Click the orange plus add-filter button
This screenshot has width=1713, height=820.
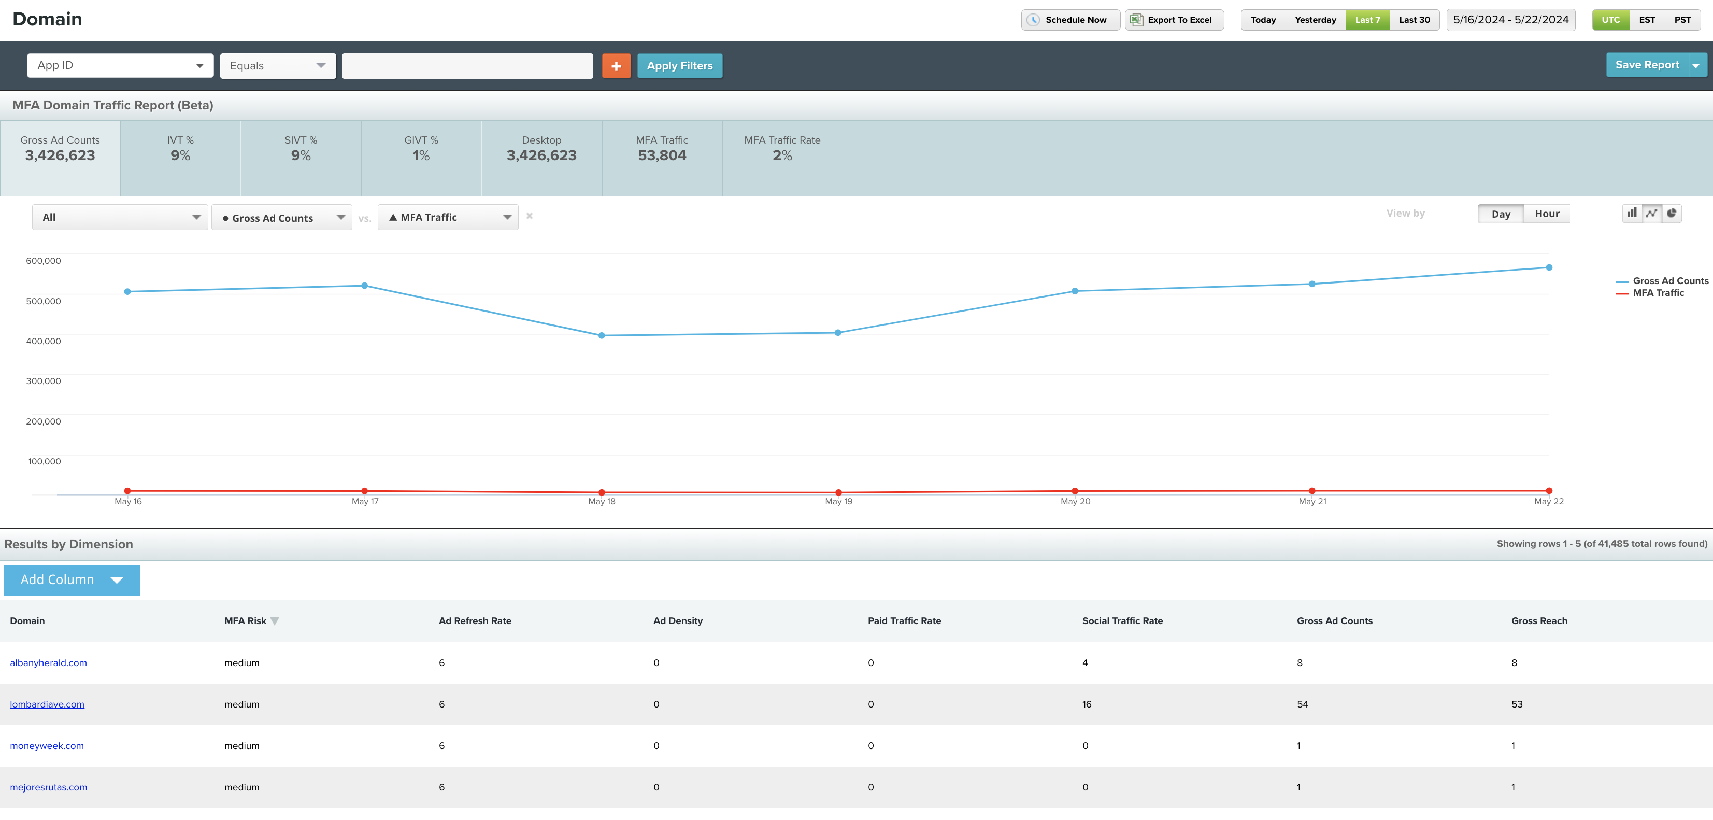[617, 66]
